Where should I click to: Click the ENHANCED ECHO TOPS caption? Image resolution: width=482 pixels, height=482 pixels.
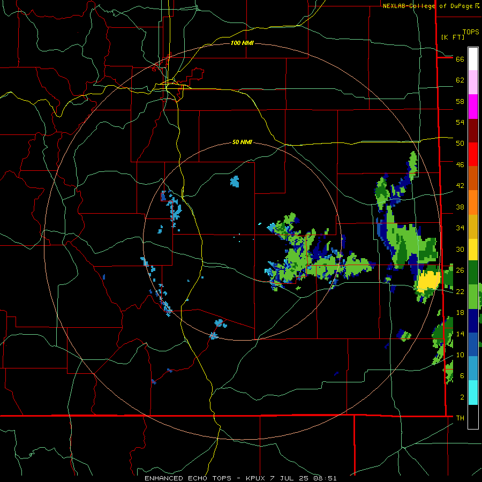click(188, 478)
